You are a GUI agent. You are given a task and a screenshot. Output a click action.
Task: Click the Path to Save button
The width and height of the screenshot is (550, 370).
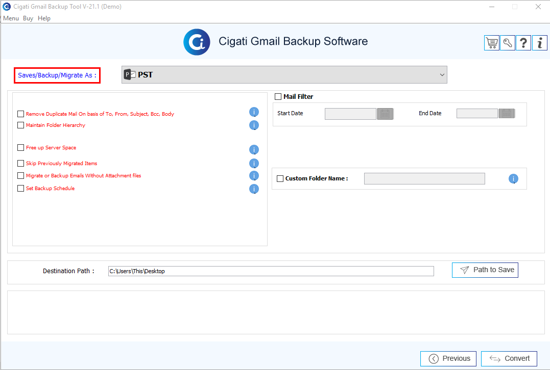coord(485,270)
